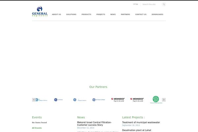The width and height of the screenshot is (198, 132).
Task: Read the Mekorot Israel Central Filtration story
Action: pos(94,124)
